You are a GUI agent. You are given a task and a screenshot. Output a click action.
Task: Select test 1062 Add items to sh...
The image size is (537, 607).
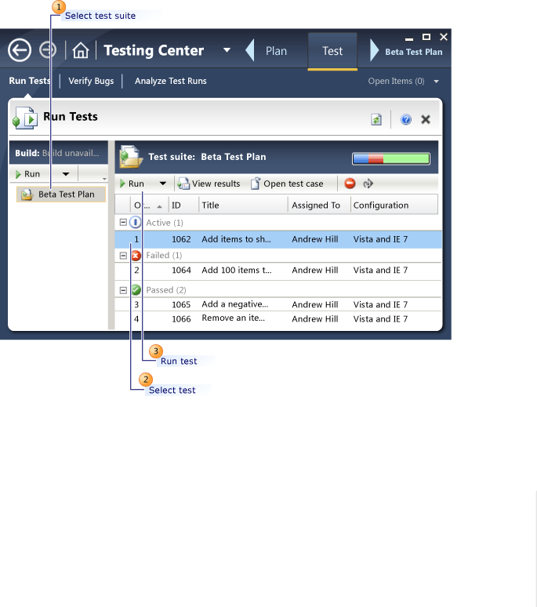(278, 239)
